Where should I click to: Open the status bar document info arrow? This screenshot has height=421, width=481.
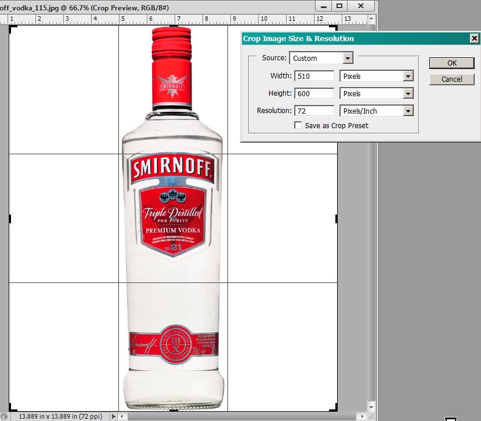(113, 416)
